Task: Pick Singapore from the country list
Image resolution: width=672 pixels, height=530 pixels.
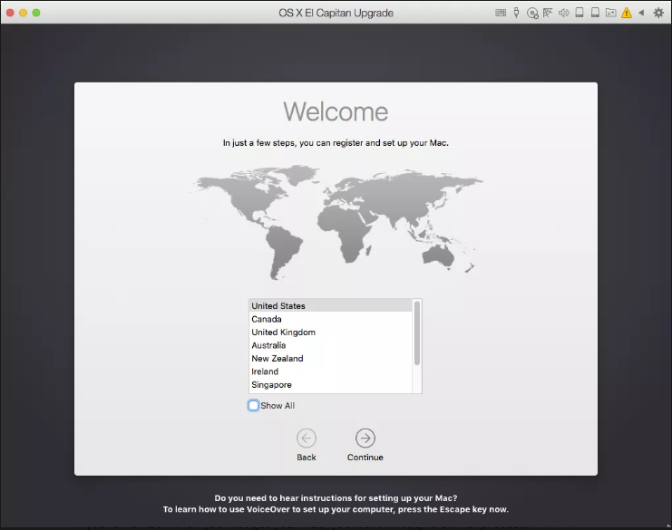Action: click(330, 384)
